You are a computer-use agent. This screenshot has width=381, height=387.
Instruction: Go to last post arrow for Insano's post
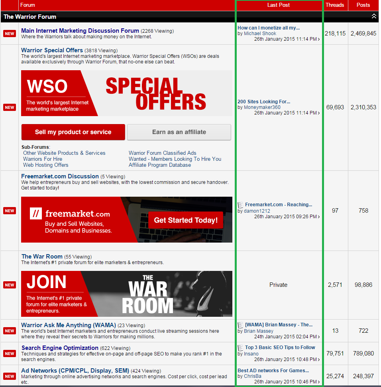(319, 359)
